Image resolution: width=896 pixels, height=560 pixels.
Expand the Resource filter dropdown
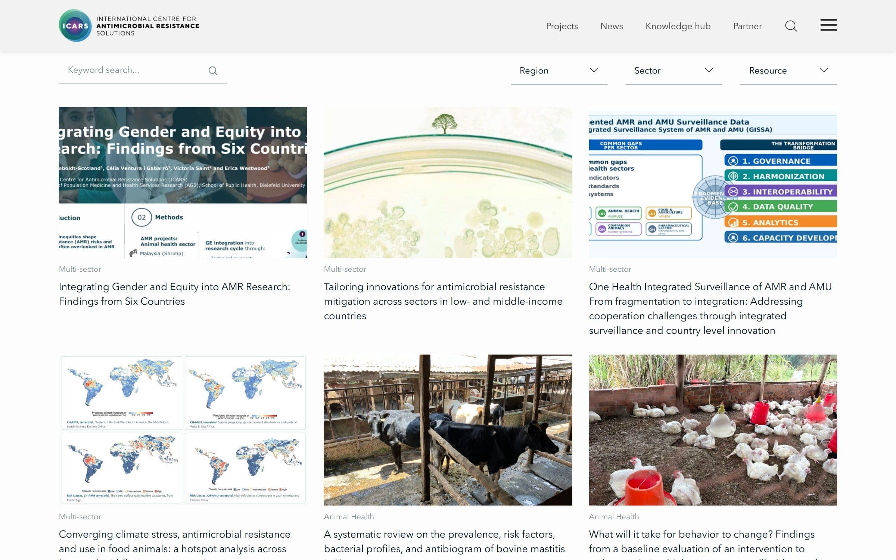(788, 71)
